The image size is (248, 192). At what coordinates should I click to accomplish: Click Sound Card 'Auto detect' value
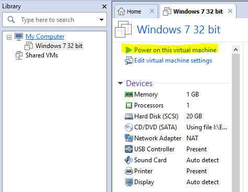[203, 160]
